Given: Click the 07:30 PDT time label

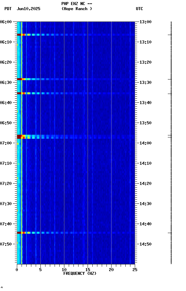Looking at the screenshot, I should 6,204.
